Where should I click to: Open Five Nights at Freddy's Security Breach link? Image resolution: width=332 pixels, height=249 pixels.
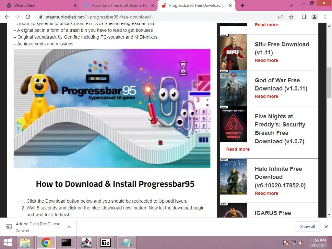[280, 129]
